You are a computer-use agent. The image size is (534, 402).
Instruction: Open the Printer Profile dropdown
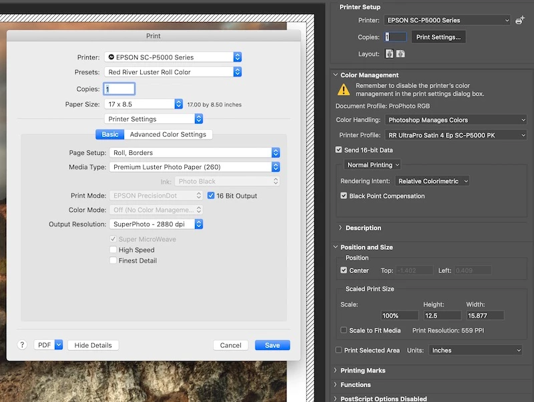pyautogui.click(x=456, y=136)
